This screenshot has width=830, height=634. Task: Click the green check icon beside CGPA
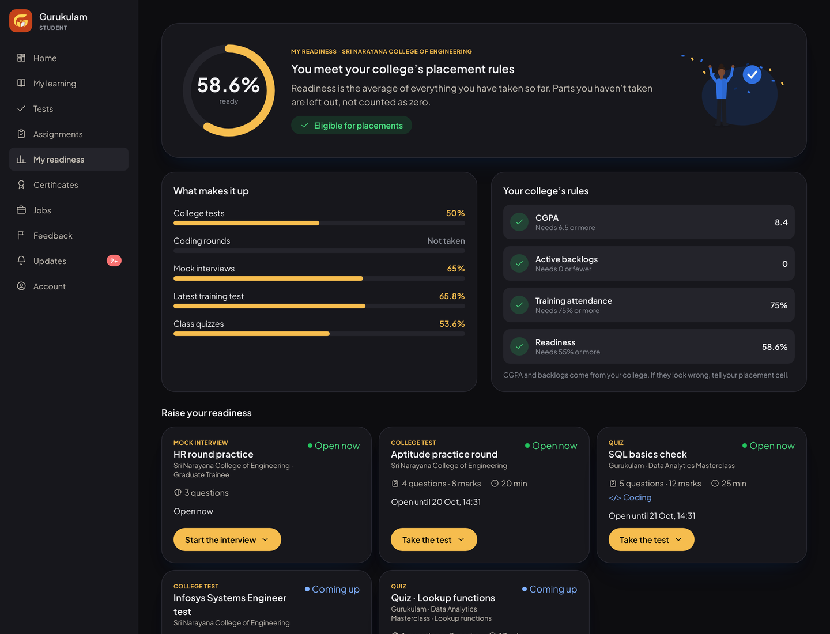pyautogui.click(x=519, y=222)
